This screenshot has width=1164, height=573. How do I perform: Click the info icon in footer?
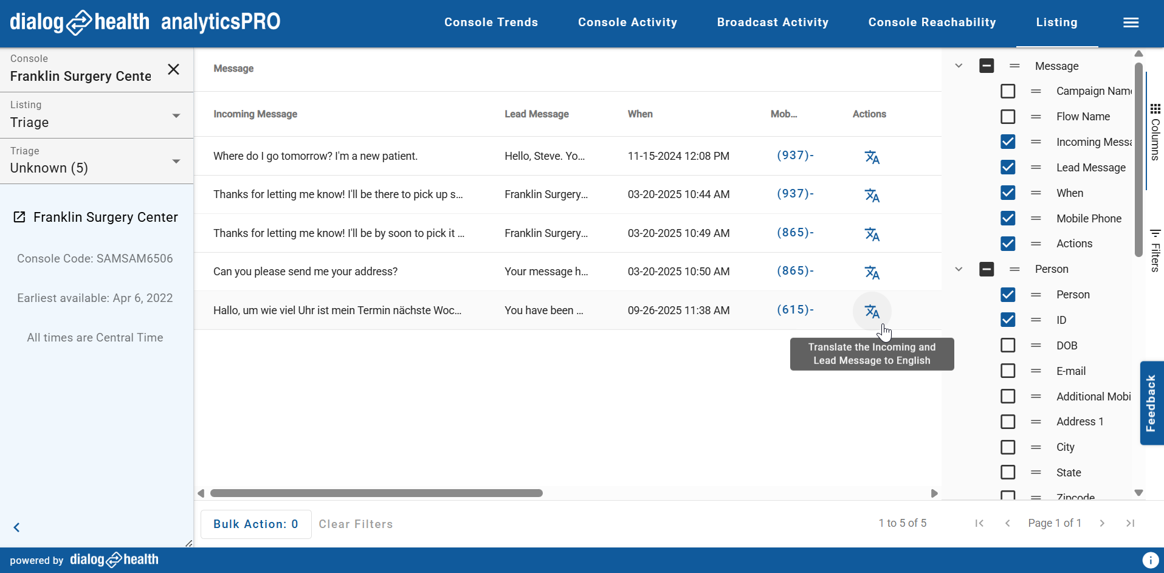click(x=1150, y=560)
